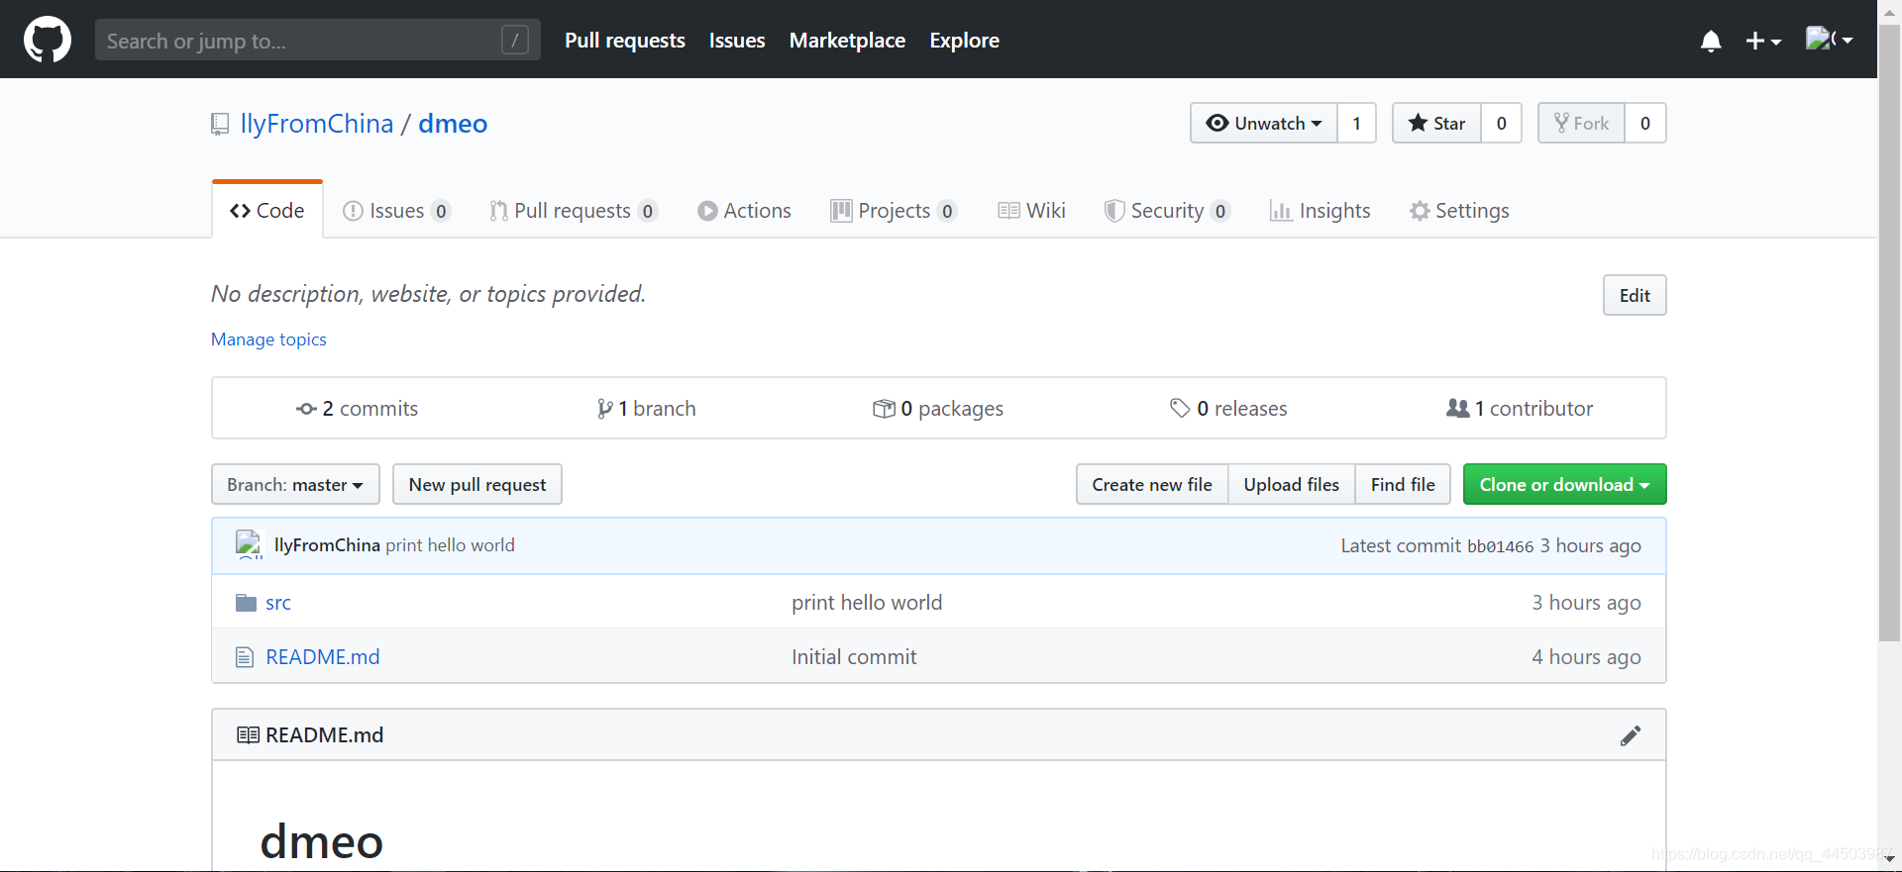
Task: Open the src folder link
Action: [278, 603]
